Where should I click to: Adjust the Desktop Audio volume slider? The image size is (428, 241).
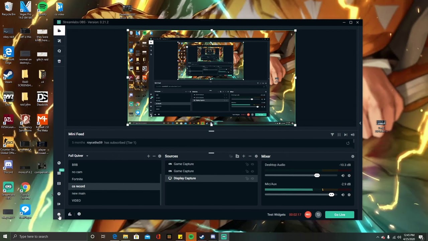tap(301, 175)
